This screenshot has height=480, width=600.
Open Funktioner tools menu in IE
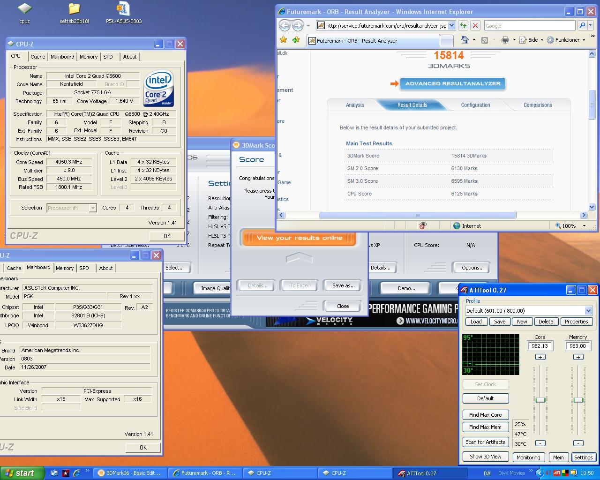tap(566, 40)
